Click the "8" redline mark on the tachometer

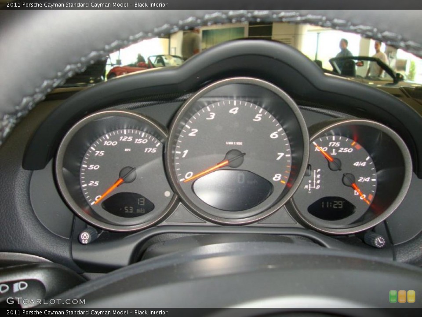click(277, 177)
